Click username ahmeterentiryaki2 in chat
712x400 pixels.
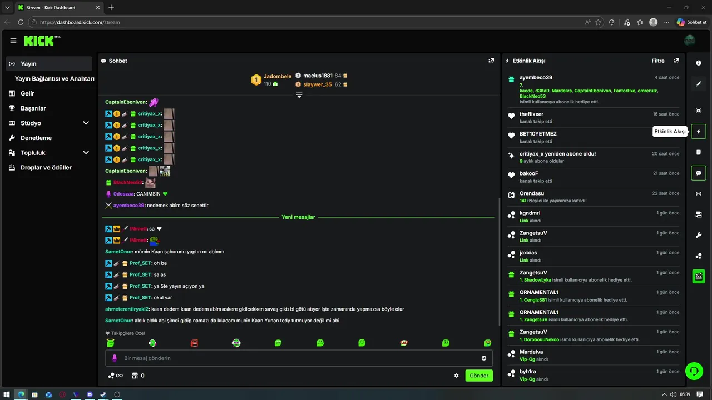coord(127,309)
